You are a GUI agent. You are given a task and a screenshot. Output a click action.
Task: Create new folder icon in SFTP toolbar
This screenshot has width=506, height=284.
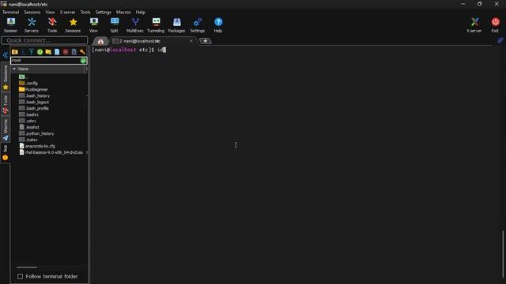coord(48,52)
